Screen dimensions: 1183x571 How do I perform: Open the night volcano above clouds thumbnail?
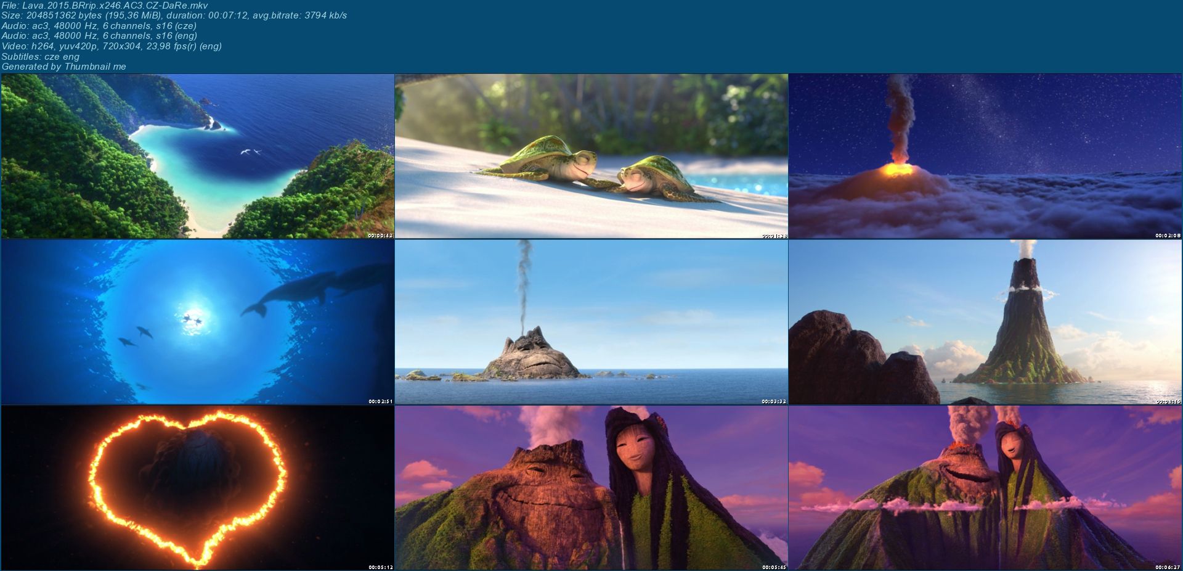point(985,156)
